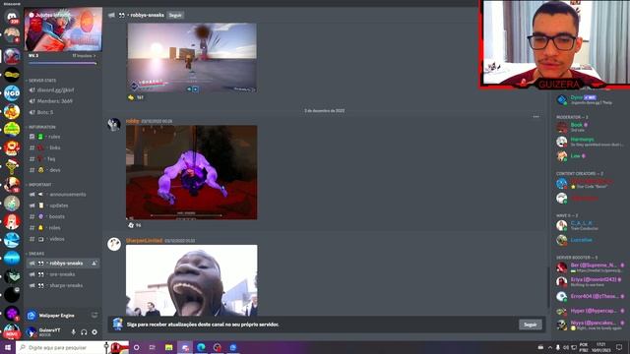Open more options dots on robby's message
This screenshot has height=354, width=630.
click(535, 117)
